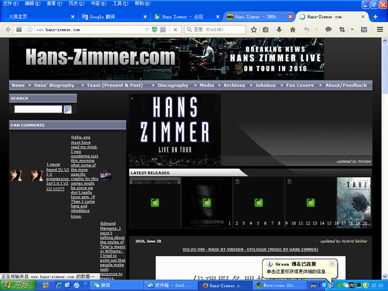Click the screenshot crop tool icon

coord(342,30)
